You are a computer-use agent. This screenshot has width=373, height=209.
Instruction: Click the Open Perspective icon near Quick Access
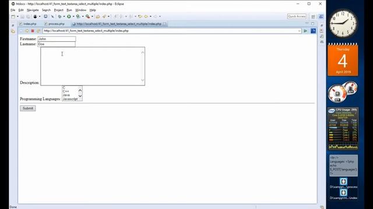(314, 17)
